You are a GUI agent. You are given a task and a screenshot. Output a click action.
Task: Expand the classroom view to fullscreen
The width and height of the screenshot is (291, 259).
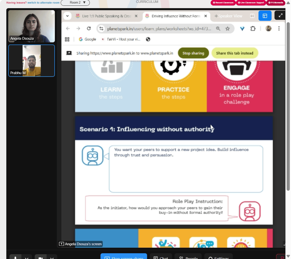click(x=280, y=16)
